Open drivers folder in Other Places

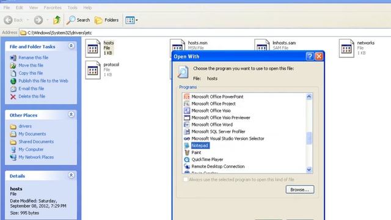[25, 127]
